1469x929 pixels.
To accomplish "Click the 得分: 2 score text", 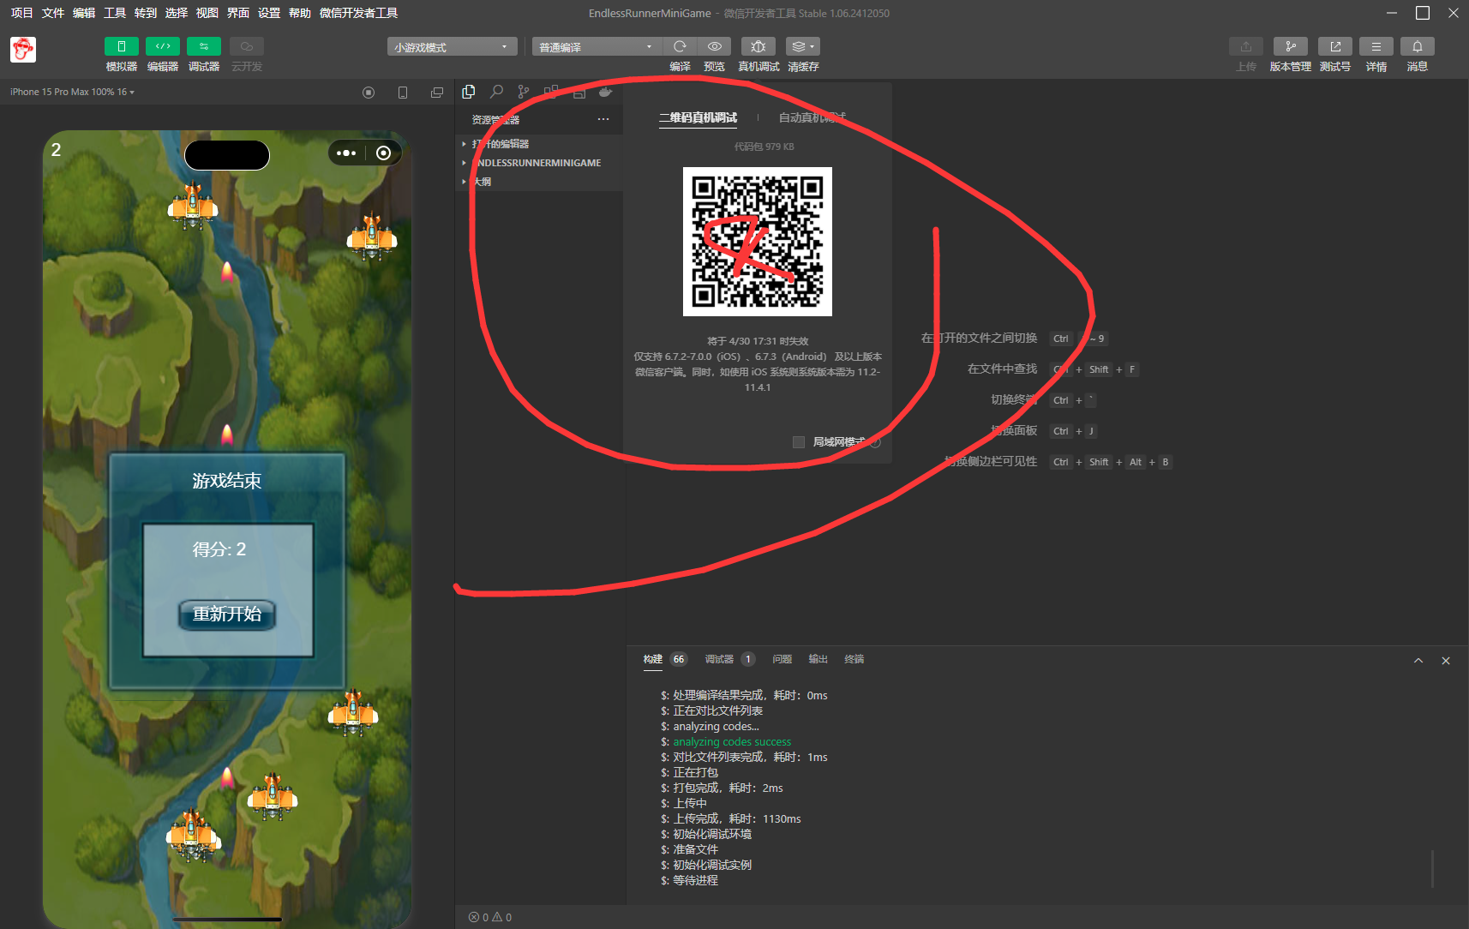I will coord(219,549).
